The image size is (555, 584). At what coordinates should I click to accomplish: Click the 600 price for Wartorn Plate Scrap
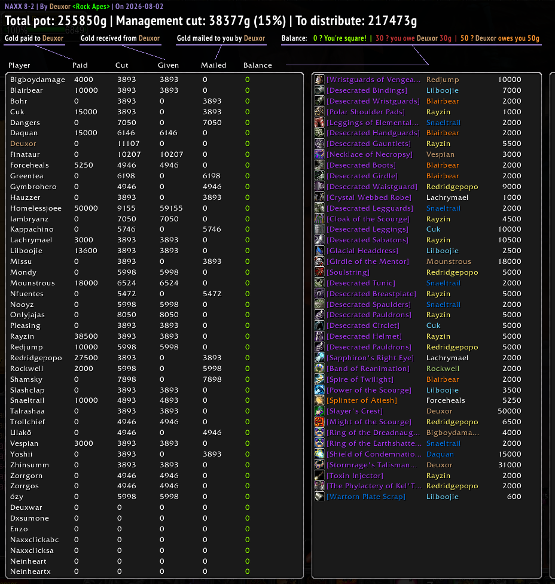click(x=514, y=497)
